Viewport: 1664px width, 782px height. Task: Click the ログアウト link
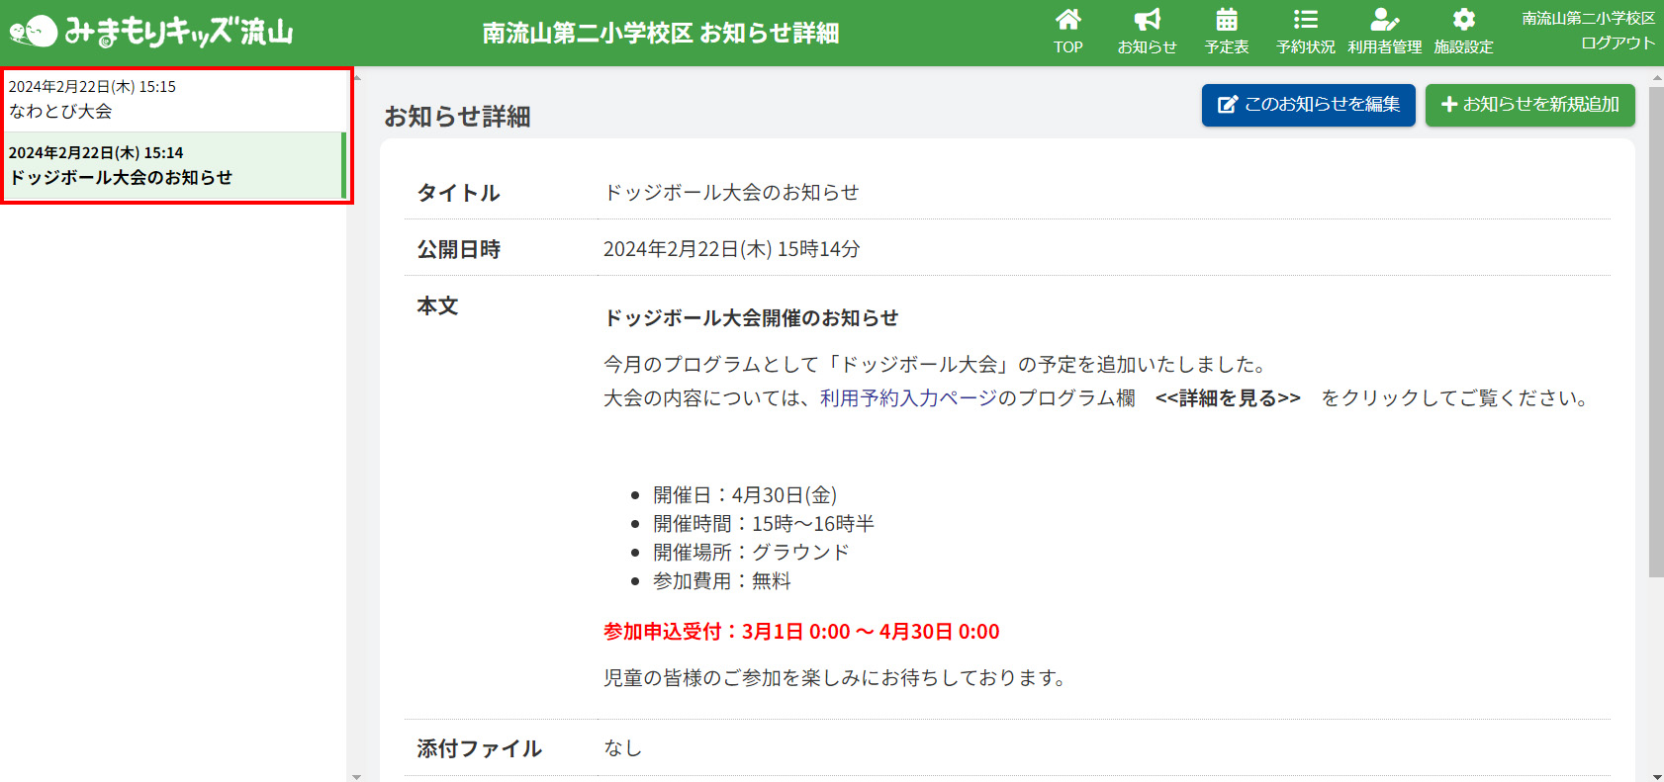point(1618,43)
